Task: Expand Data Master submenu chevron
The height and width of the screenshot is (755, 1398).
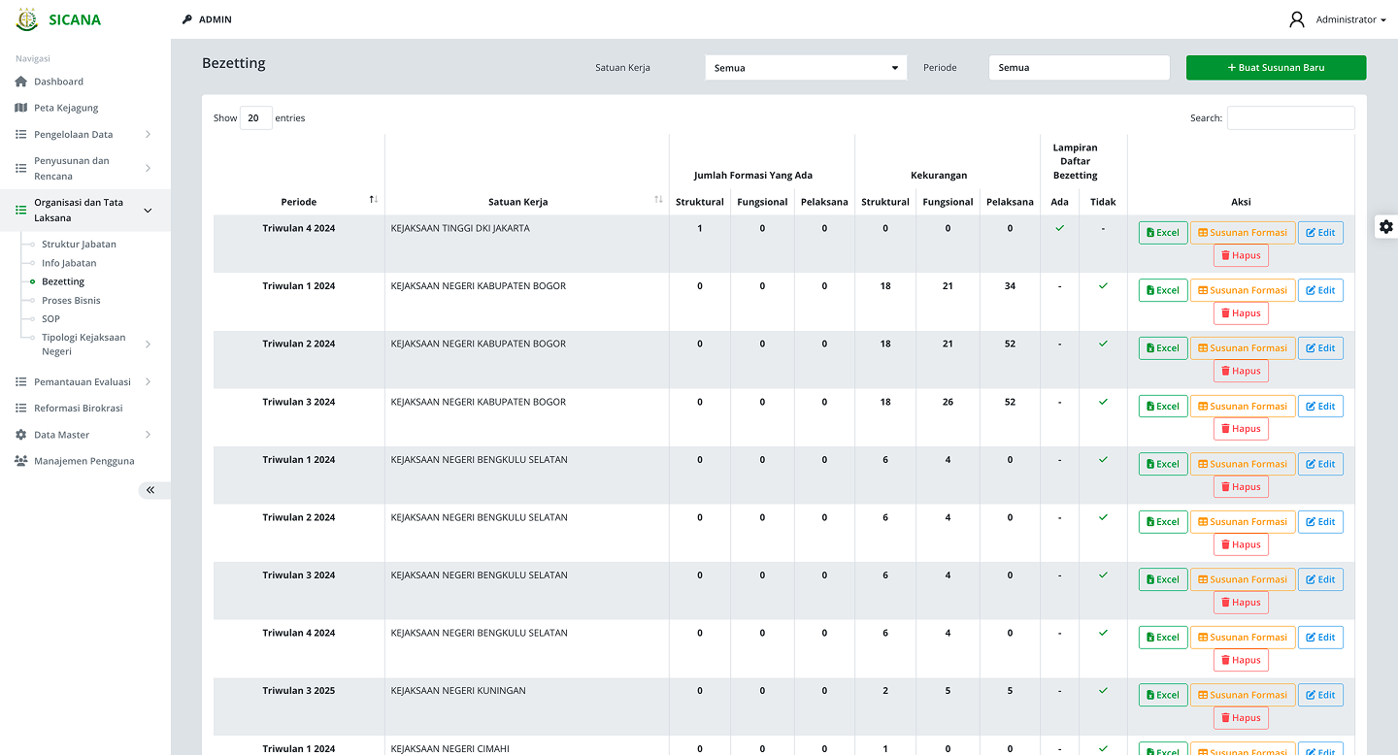Action: point(148,435)
